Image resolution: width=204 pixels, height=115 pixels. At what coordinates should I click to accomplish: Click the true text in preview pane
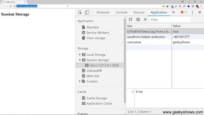pyautogui.click(x=139, y=92)
